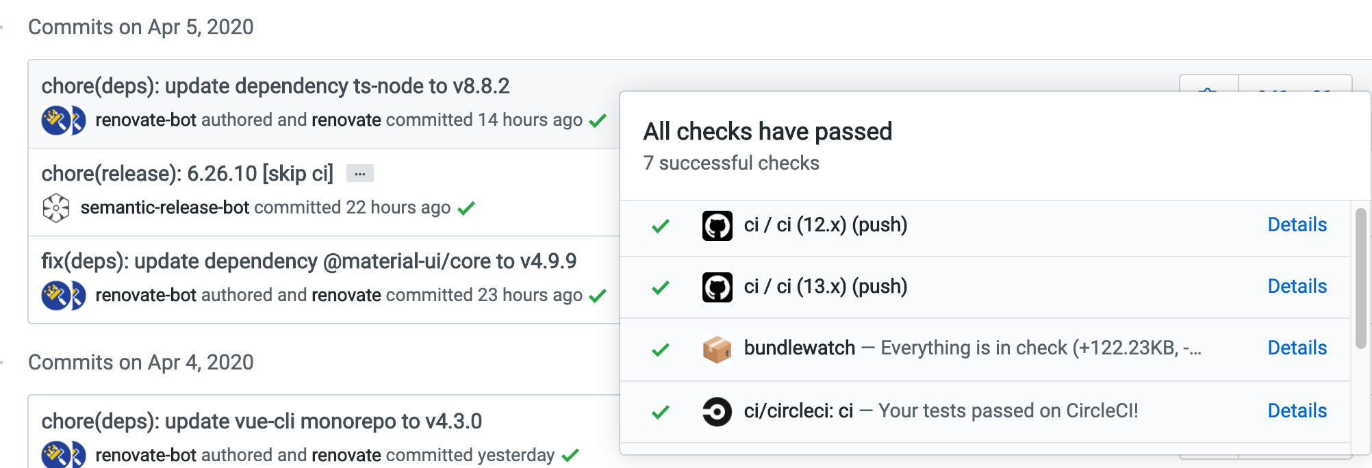Click the semantic-release-bot author name
Screen dimensions: 1372x468
click(164, 207)
